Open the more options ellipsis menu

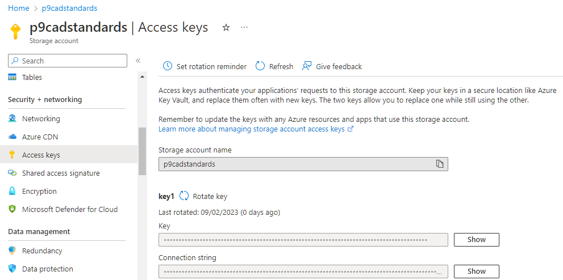click(244, 27)
